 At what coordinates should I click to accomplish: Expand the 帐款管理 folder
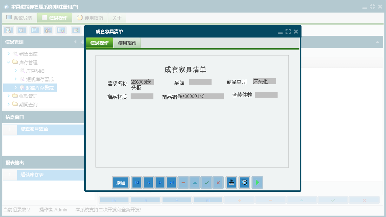8,96
